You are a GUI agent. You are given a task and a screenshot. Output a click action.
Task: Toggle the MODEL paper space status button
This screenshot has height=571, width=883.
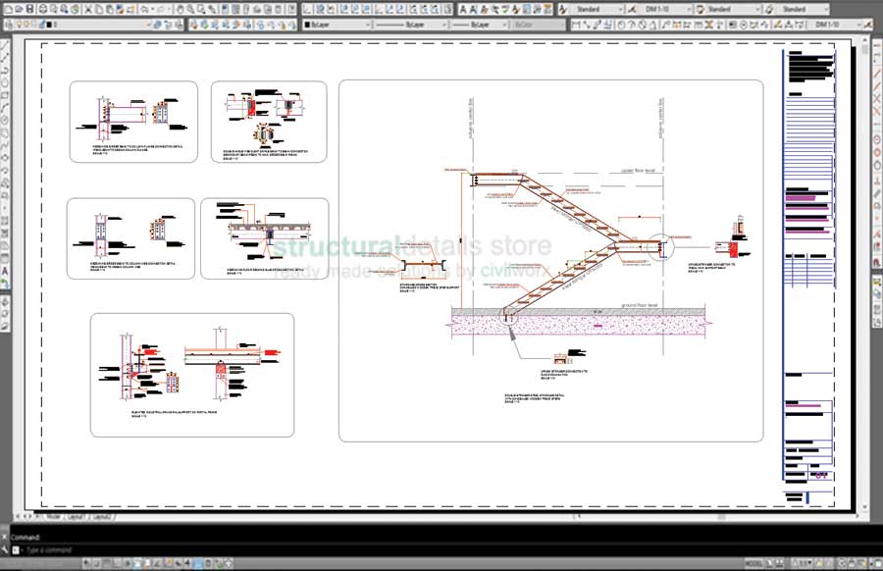pos(755,562)
